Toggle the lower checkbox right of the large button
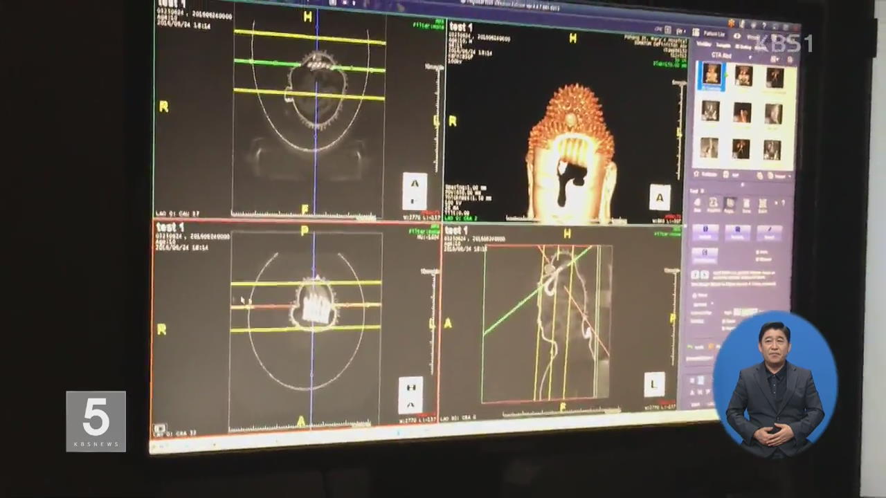This screenshot has width=886, height=498. 758,259
